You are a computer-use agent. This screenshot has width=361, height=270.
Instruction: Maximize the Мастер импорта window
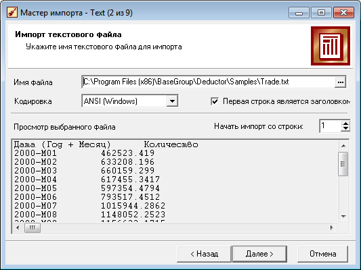(321, 12)
